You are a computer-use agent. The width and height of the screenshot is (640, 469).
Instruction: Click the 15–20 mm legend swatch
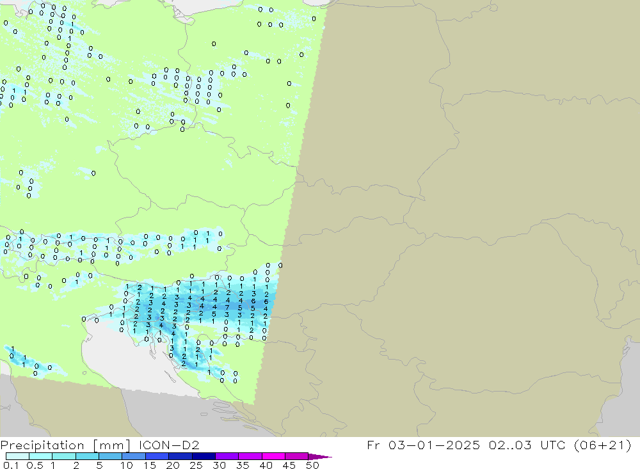coord(157,456)
